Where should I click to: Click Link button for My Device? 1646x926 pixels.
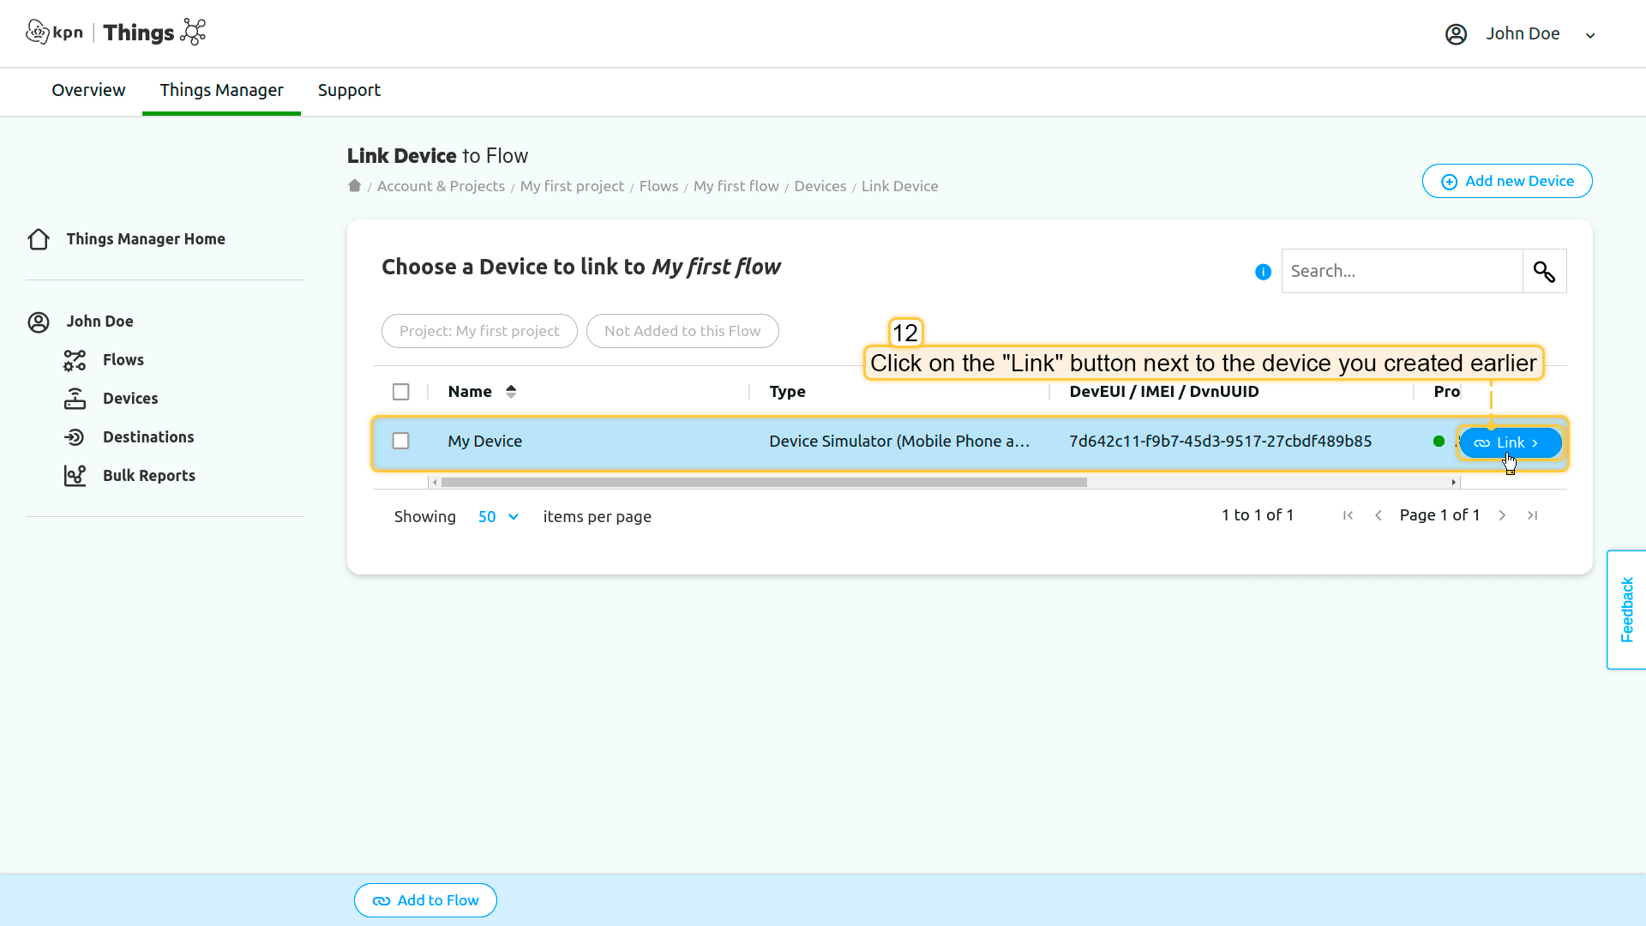tap(1509, 442)
